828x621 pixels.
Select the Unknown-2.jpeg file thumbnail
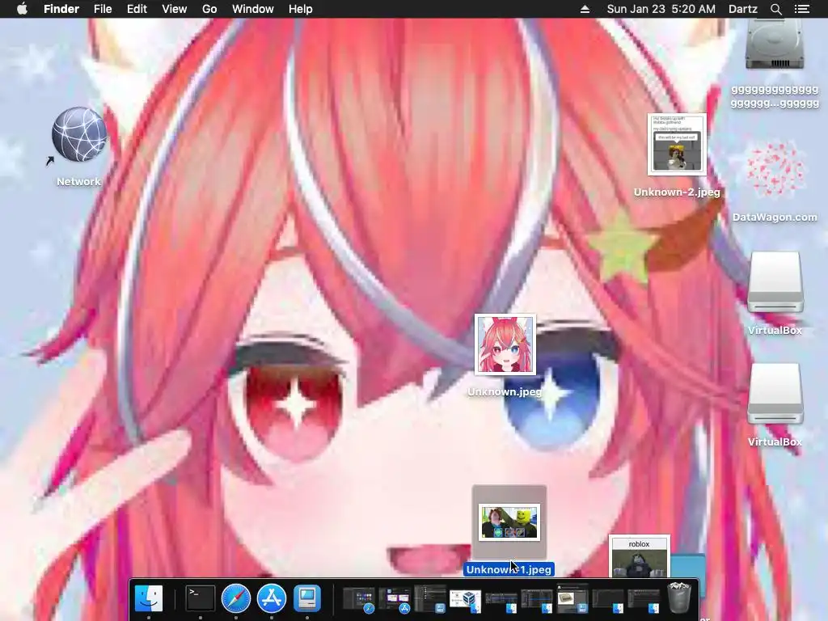pos(677,144)
